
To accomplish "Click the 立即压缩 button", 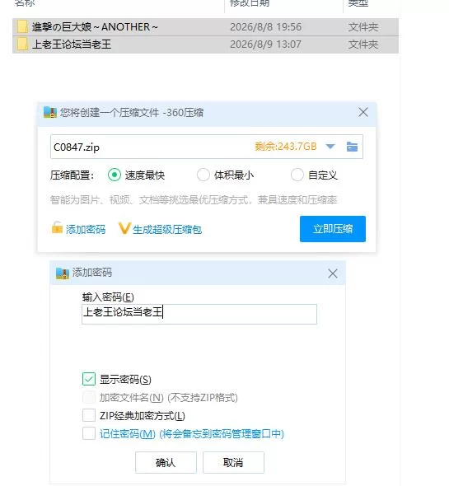I will click(333, 229).
